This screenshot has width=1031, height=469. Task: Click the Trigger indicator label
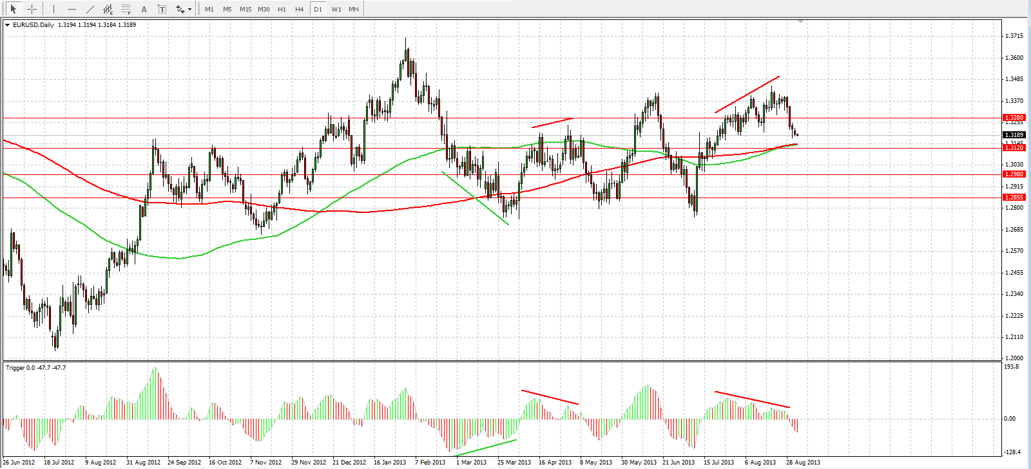click(15, 368)
